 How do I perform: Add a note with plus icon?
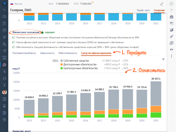point(171,30)
